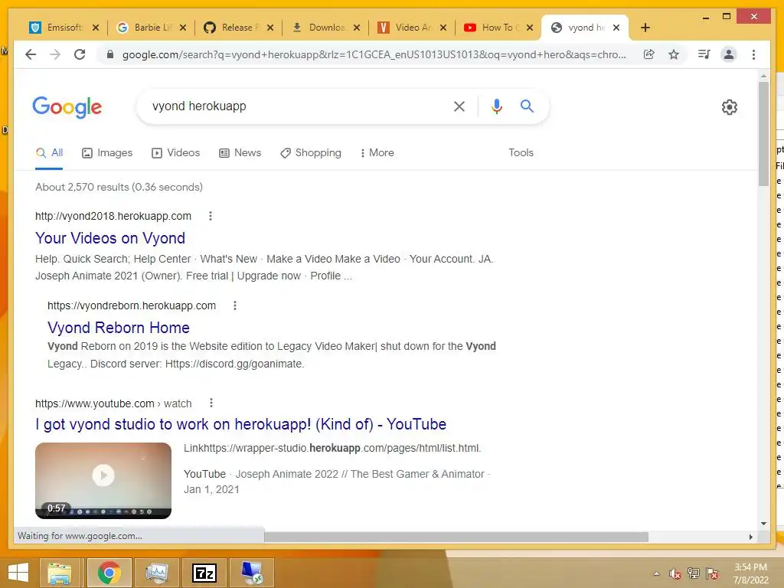Screen dimensions: 784x588
Task: Switch to the News results tab
Action: click(240, 152)
